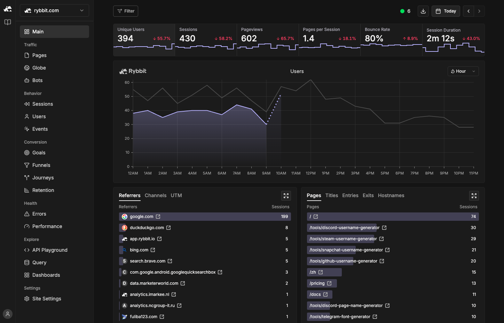Open Site Settings in the sidebar
The width and height of the screenshot is (504, 323).
coord(54,299)
